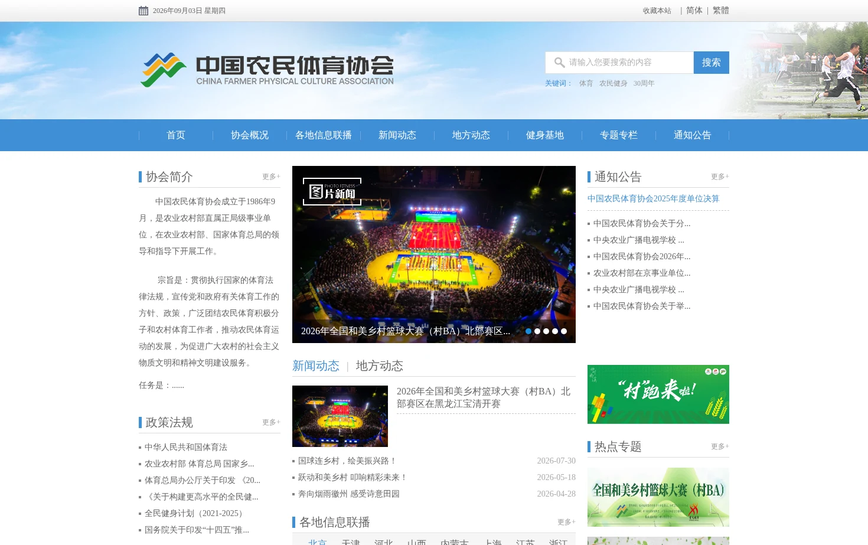
Task: Open news 跃动和美乡村 叩响精彩未来！
Action: click(x=353, y=477)
